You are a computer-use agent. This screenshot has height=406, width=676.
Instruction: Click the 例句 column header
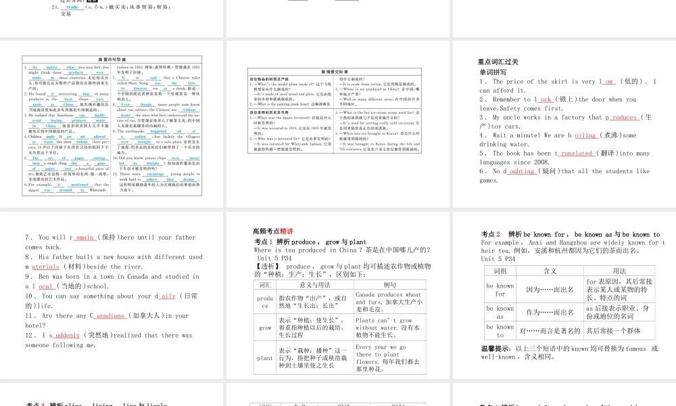[390, 285]
